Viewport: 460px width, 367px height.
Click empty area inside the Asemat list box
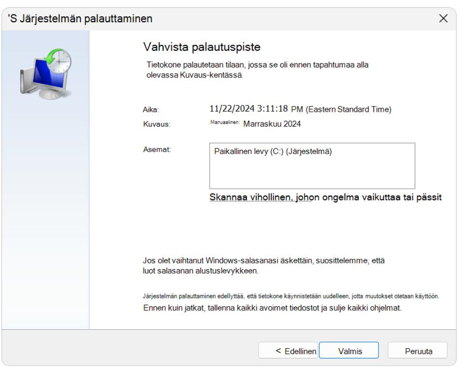click(312, 173)
